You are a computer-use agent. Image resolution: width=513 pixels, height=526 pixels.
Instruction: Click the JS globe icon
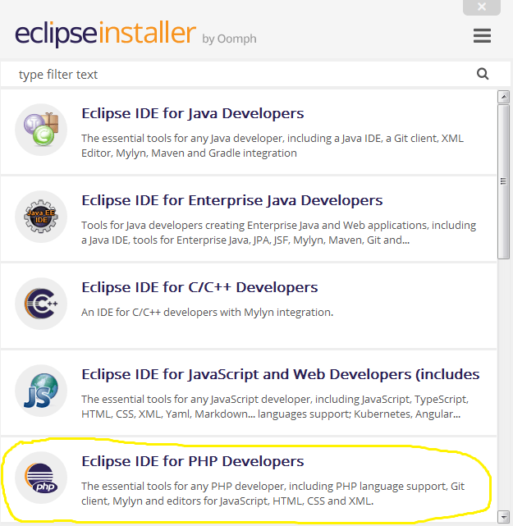(x=41, y=391)
